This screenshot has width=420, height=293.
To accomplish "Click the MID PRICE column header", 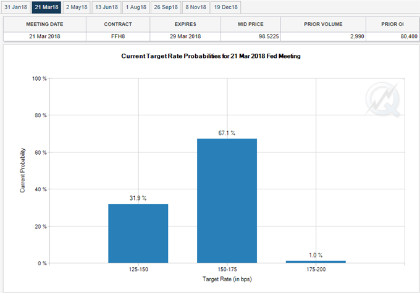I will pos(251,24).
